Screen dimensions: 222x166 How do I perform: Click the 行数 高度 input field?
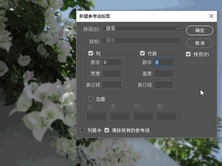(x=163, y=74)
